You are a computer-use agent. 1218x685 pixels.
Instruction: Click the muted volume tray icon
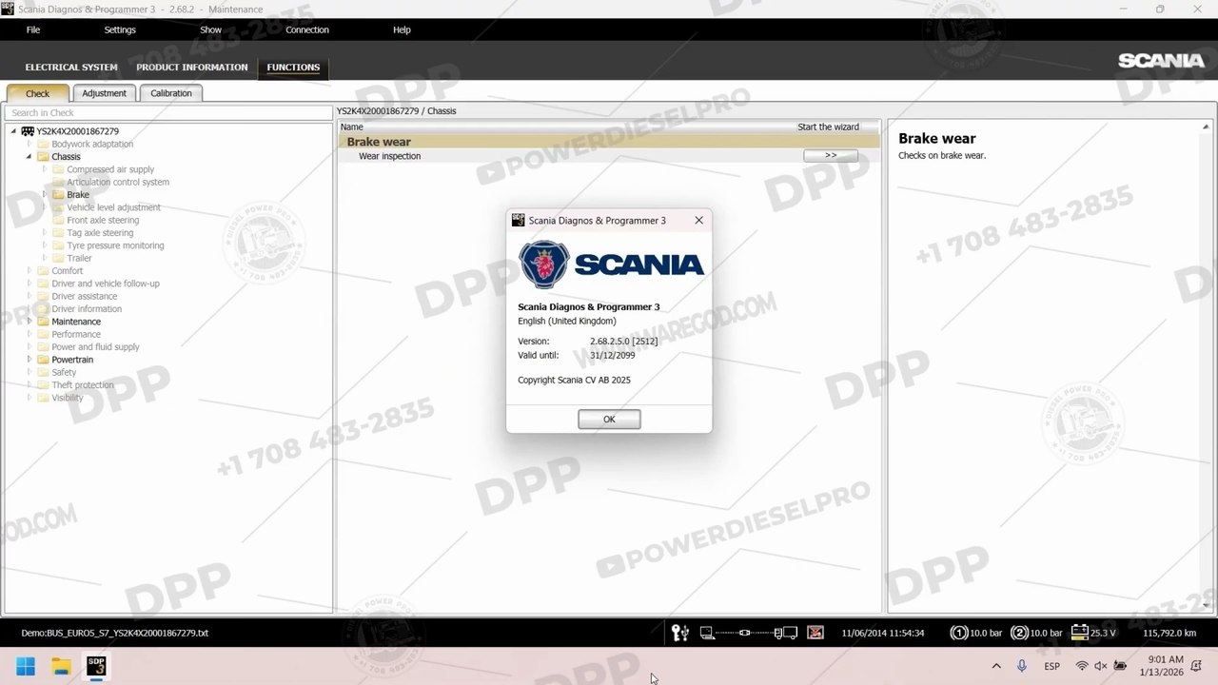click(1101, 666)
